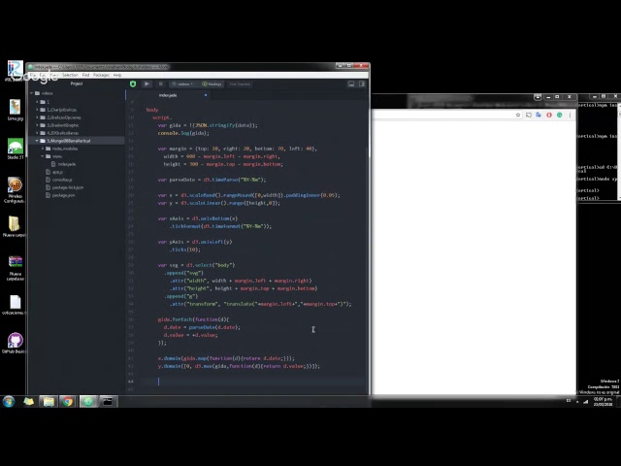Click the taskbar clock in system tray

603,402
